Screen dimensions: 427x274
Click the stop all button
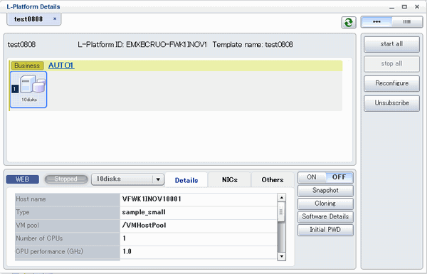tap(391, 64)
